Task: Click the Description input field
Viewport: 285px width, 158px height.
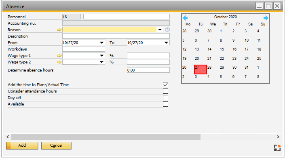Action: (116, 36)
